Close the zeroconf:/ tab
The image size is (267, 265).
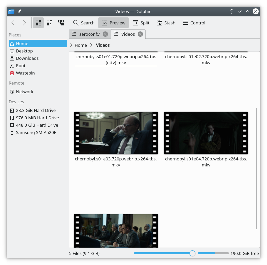click(x=105, y=34)
